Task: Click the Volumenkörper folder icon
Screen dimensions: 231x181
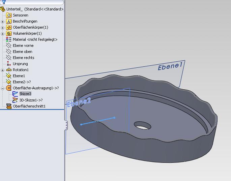Action: pos(9,33)
